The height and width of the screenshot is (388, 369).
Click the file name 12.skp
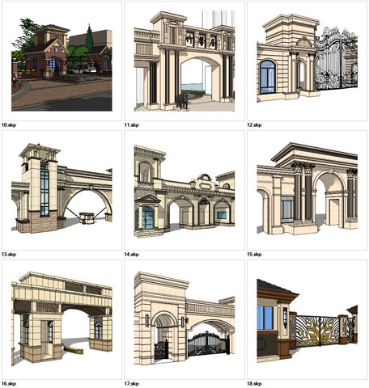point(254,125)
